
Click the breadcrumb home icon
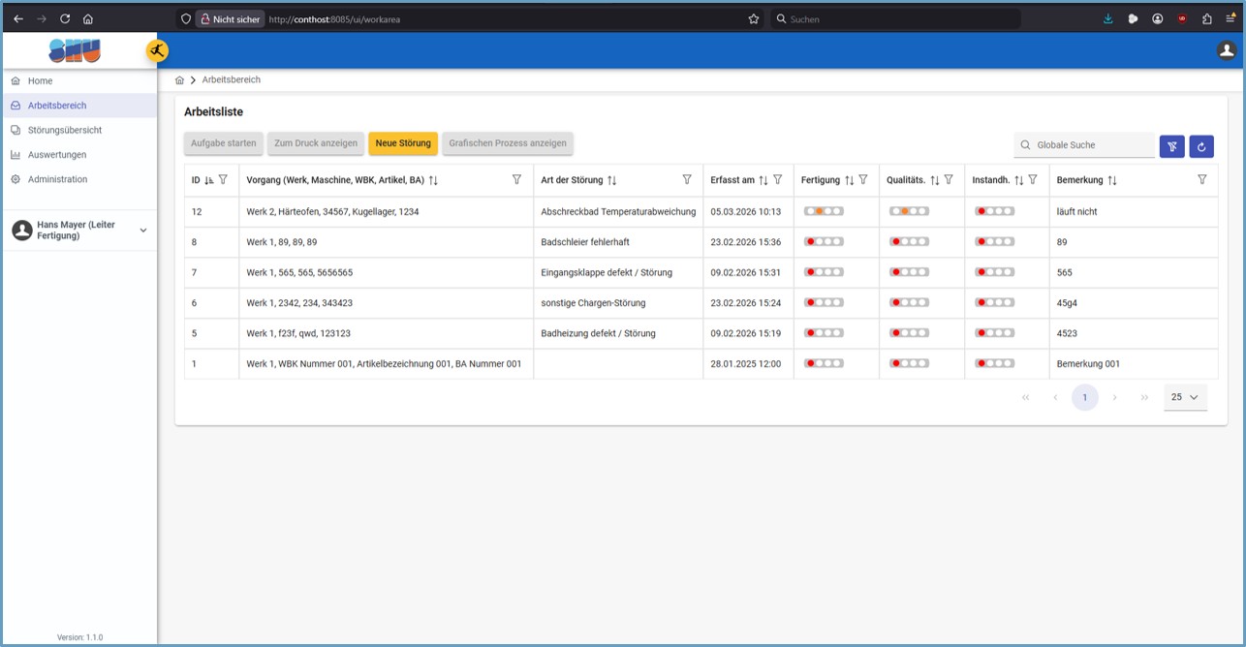[179, 80]
